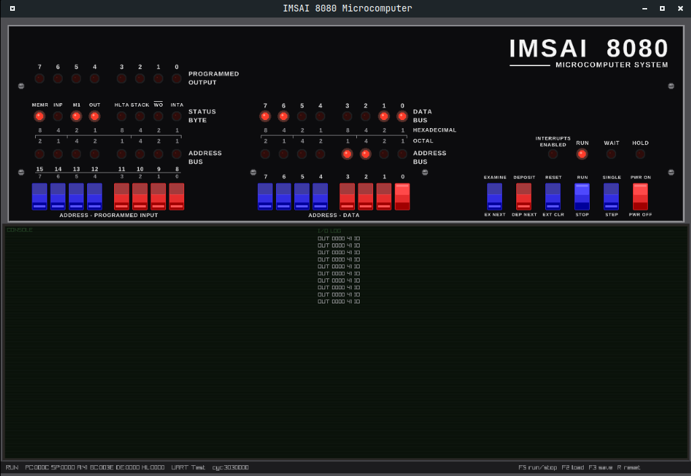This screenshot has height=476, width=691.
Task: Click the INTA status LED
Action: click(x=177, y=116)
